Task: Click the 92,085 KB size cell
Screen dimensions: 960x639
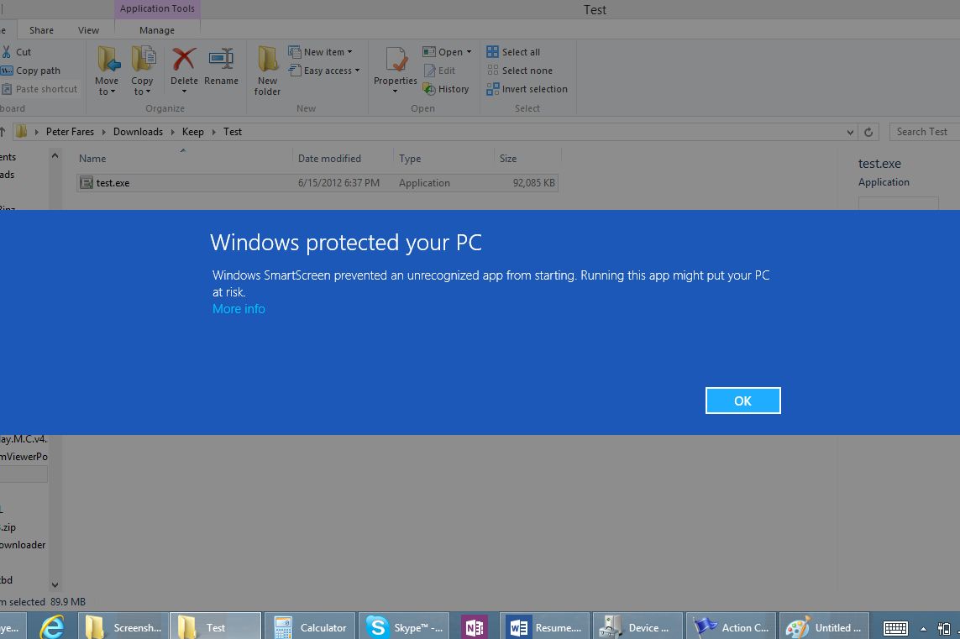Action: [x=534, y=182]
